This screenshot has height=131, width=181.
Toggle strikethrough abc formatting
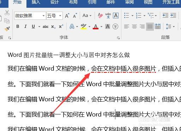46,27
